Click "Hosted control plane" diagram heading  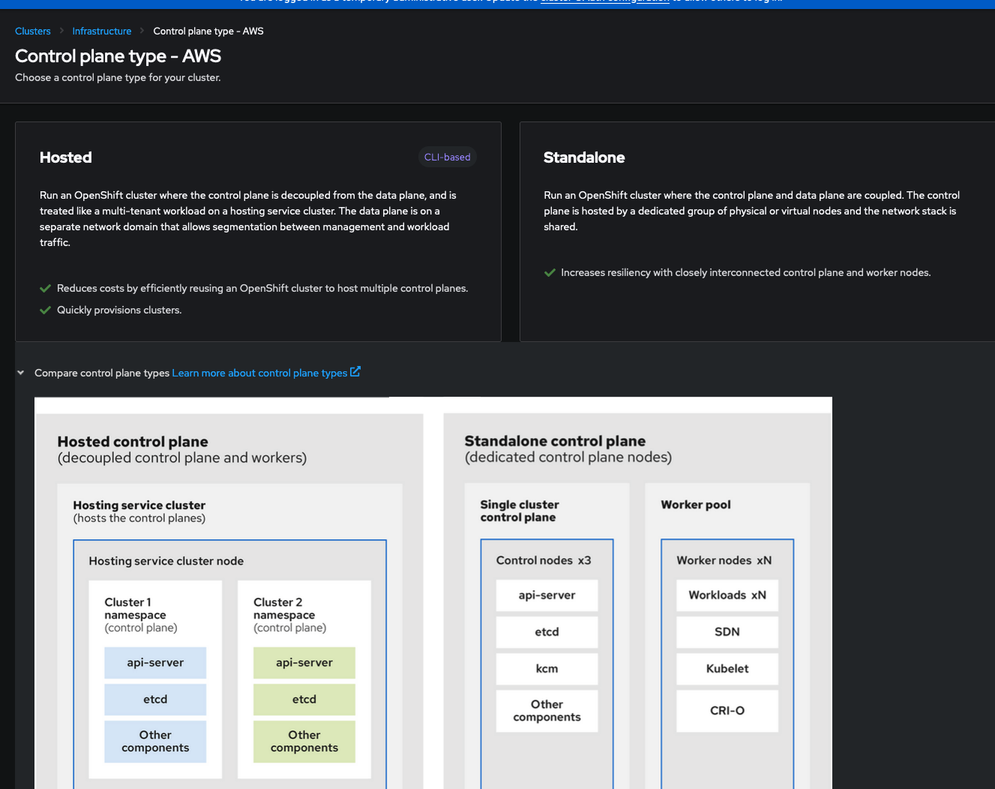pos(133,442)
